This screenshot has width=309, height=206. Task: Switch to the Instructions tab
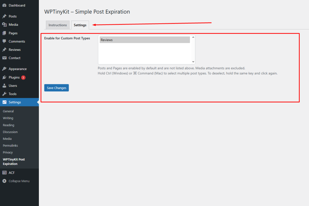58,25
